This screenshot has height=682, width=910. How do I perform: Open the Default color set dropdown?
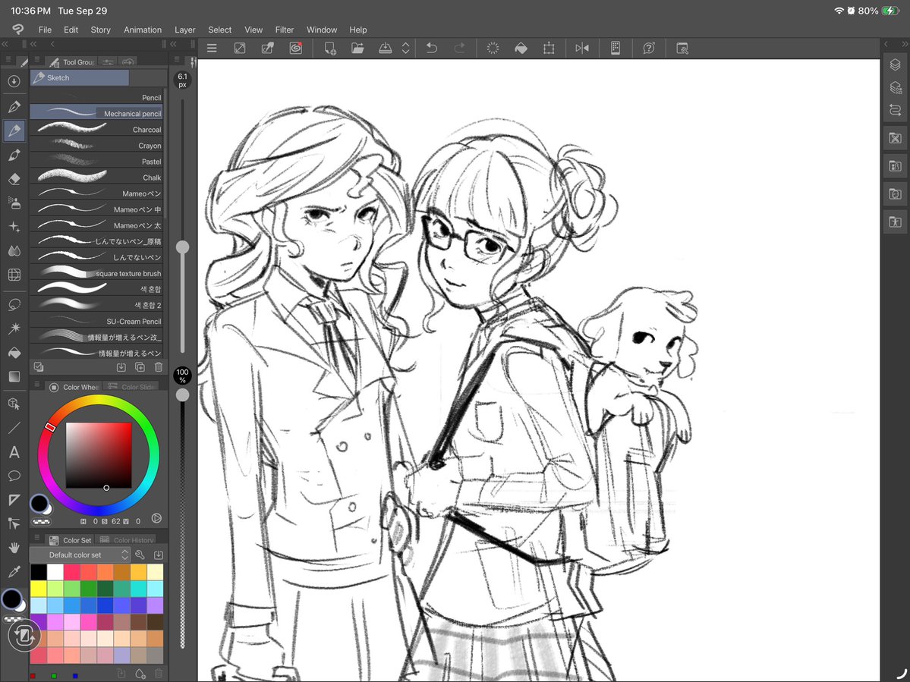80,555
